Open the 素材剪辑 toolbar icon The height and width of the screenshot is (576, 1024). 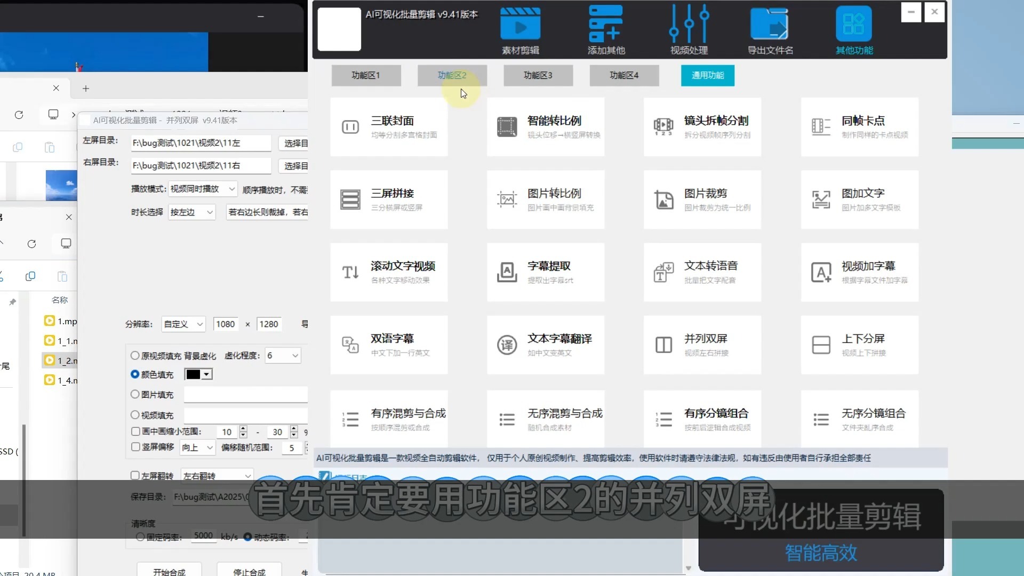(520, 31)
